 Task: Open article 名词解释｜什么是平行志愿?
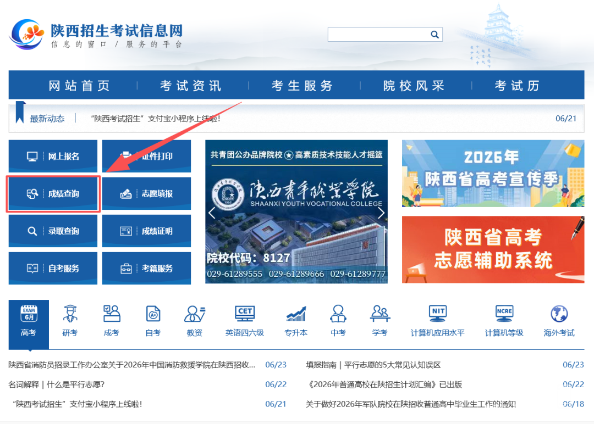(57, 384)
